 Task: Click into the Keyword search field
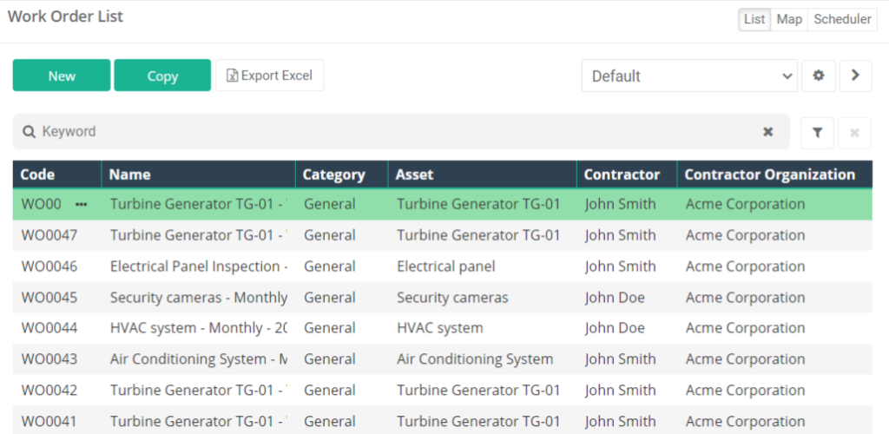397,132
